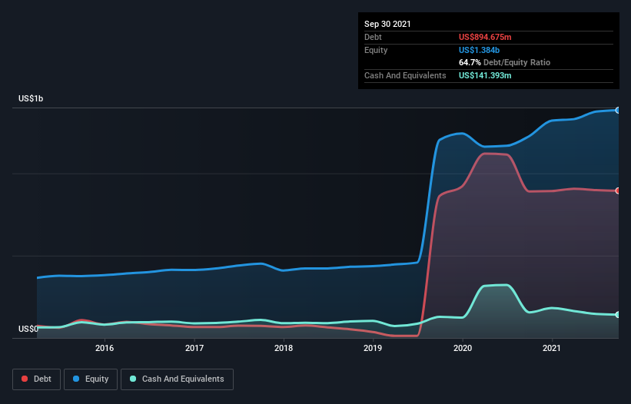
Task: Click the 2017 x-axis label
Action: tap(194, 348)
